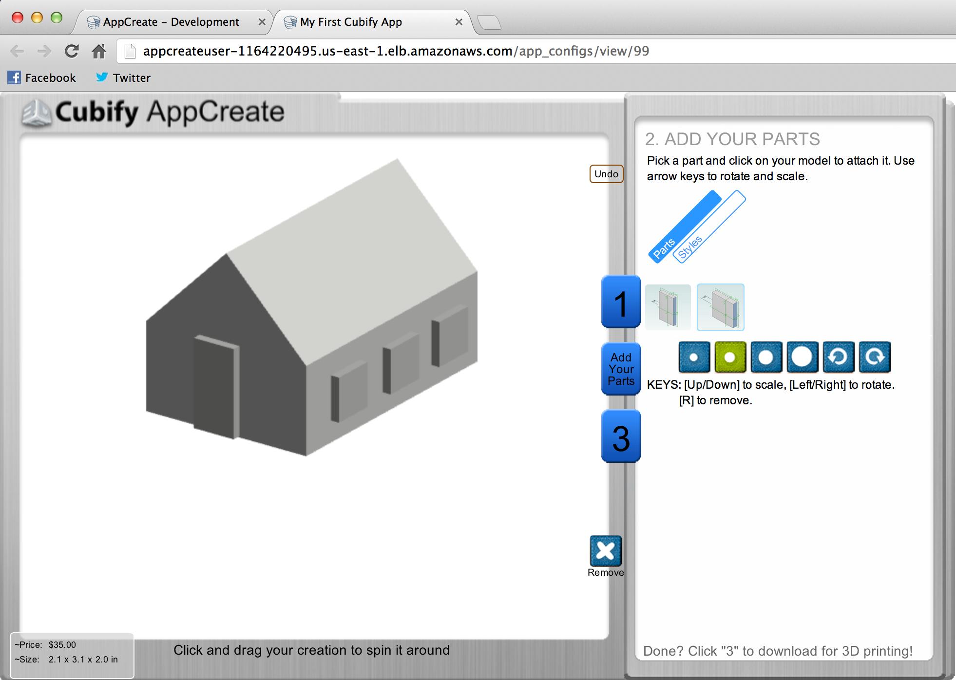Click 'Done? Click "3" to download' text
956x680 pixels.
click(x=778, y=651)
